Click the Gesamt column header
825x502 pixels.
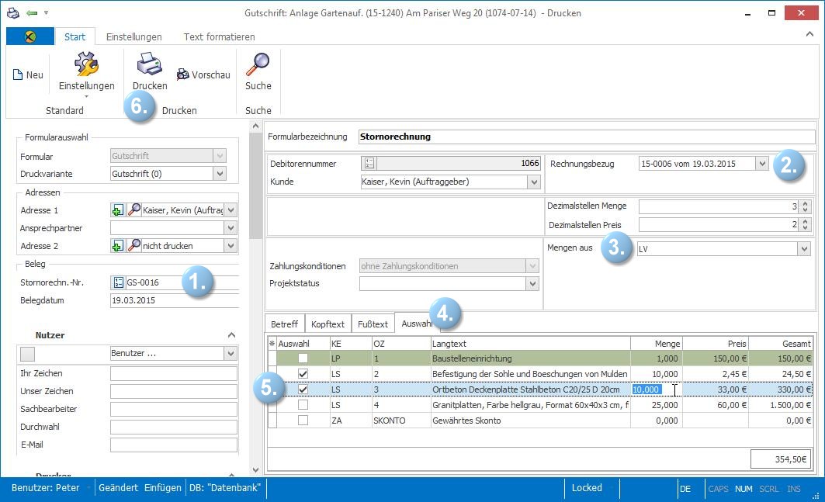pyautogui.click(x=782, y=344)
